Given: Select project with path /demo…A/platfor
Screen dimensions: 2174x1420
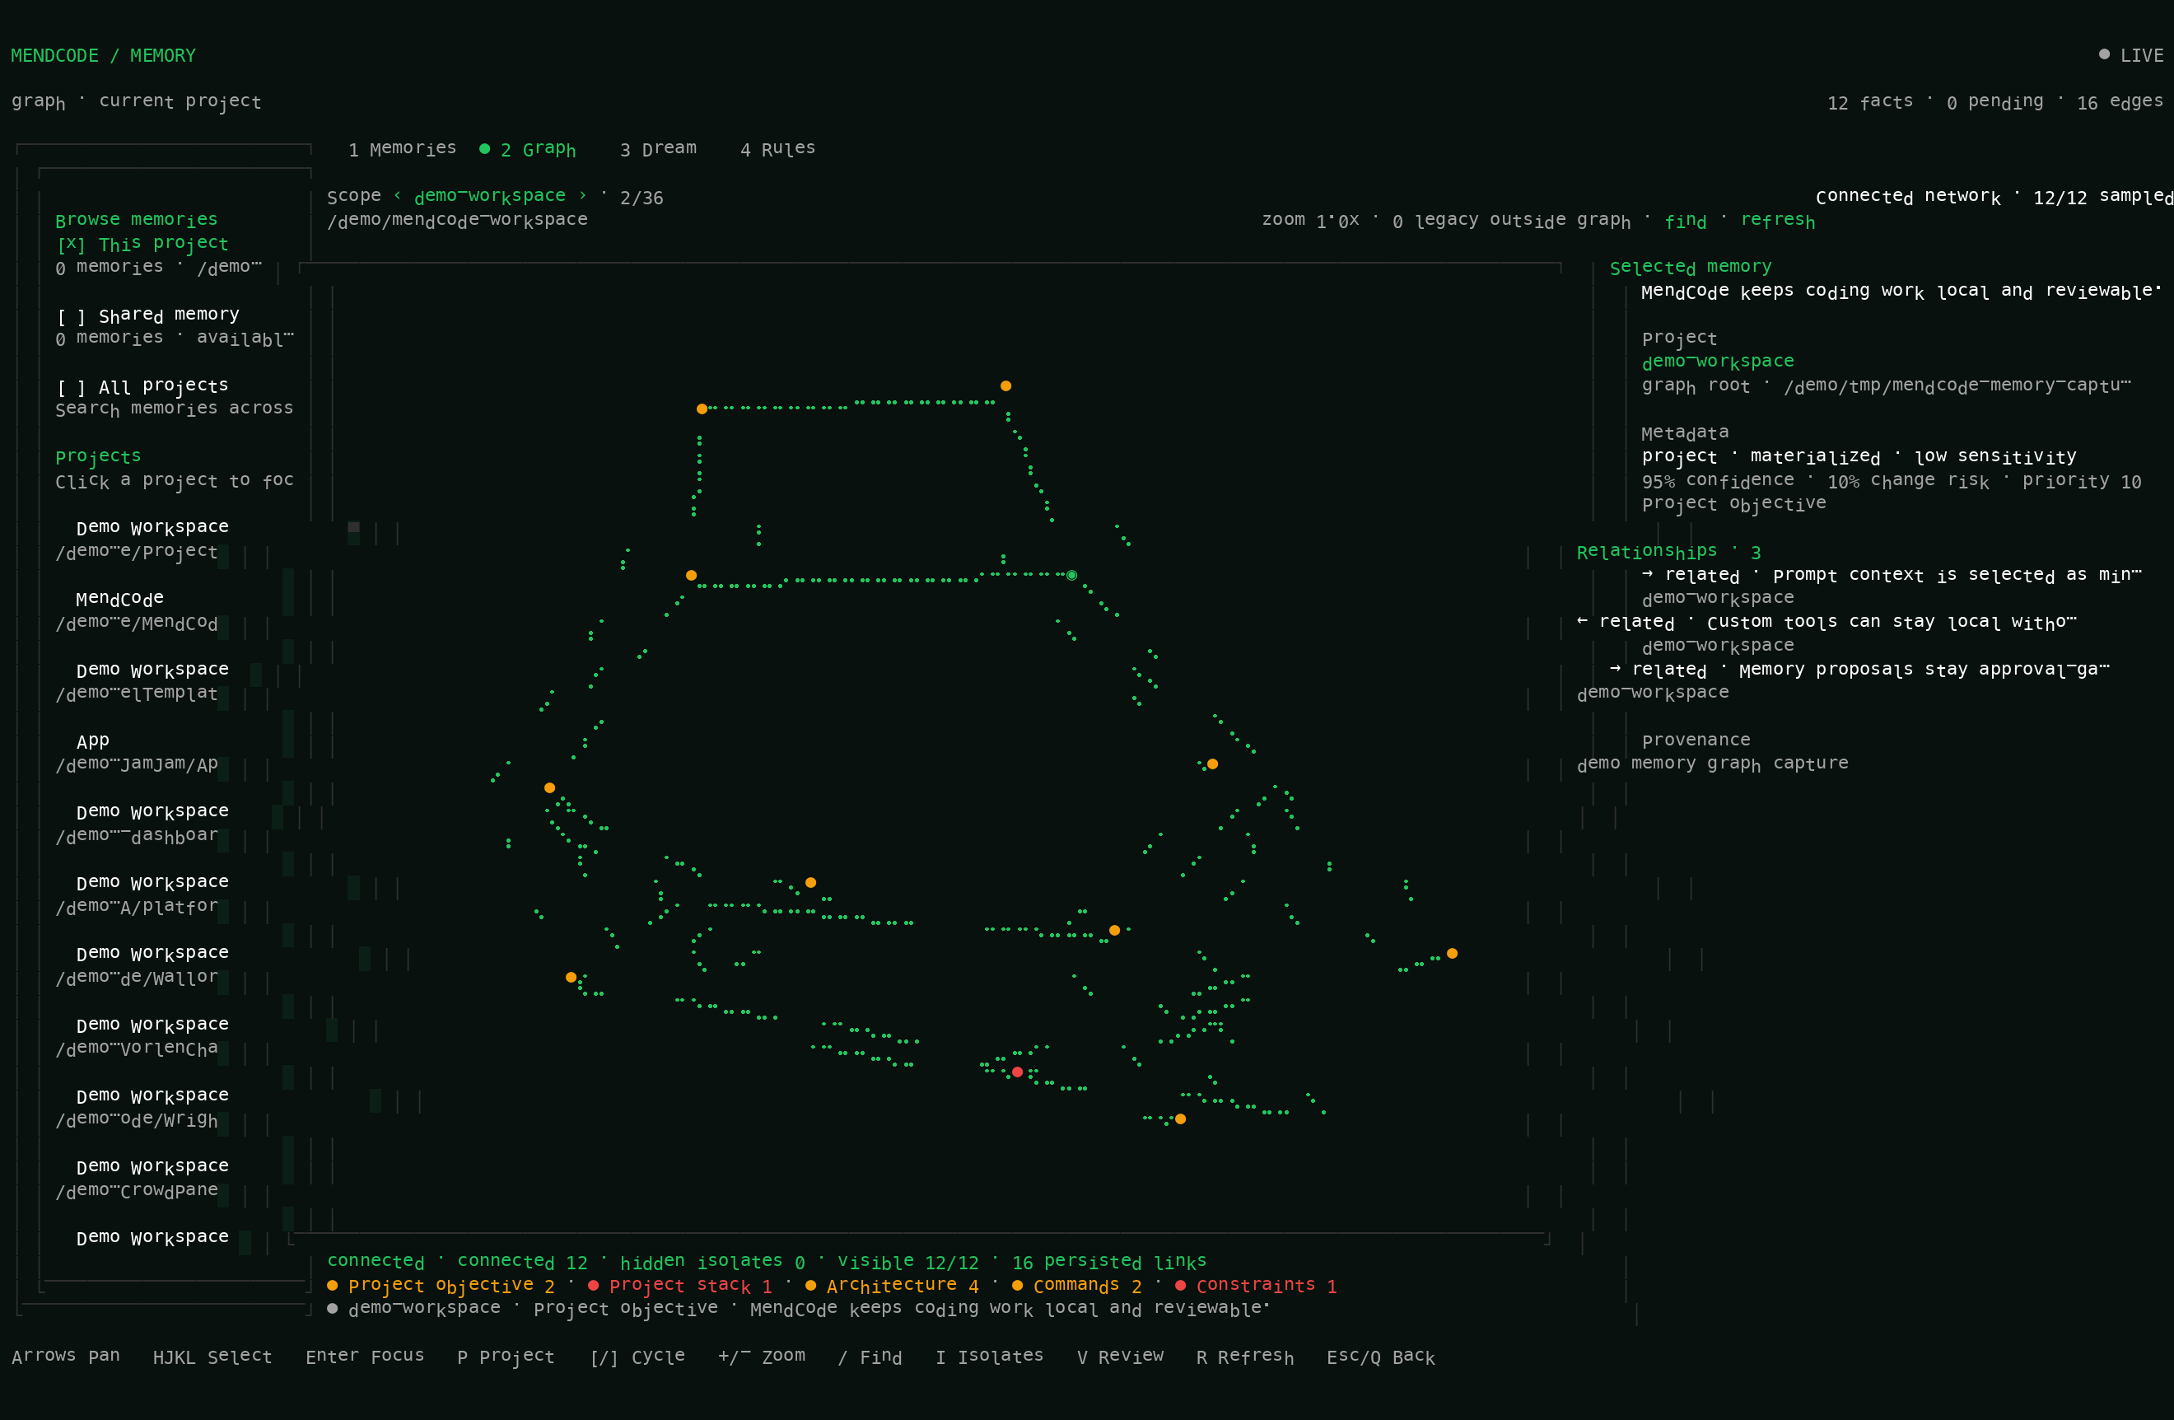Looking at the screenshot, I should [x=137, y=907].
